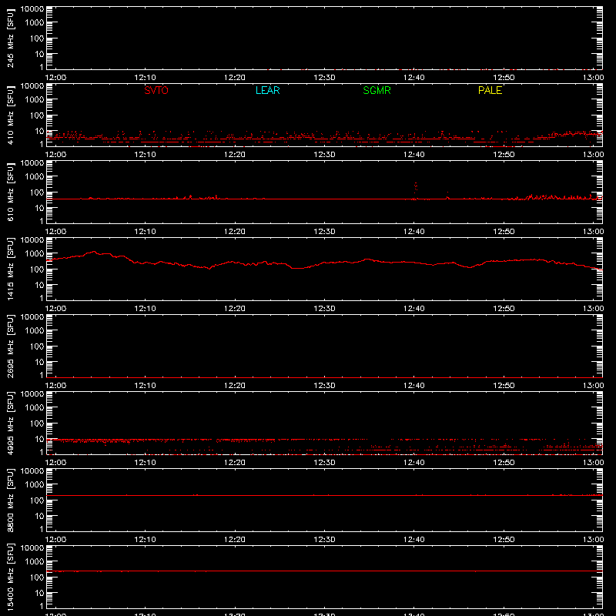This screenshot has width=616, height=616.
Task: Click the 10 tick label on 15400 MHz axis
Action: click(x=39, y=593)
